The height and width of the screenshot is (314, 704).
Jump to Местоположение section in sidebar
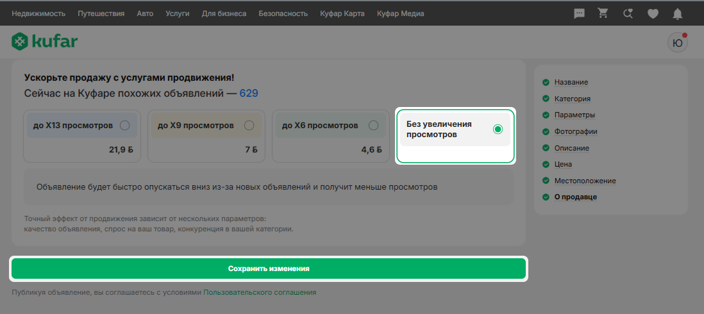coord(585,181)
